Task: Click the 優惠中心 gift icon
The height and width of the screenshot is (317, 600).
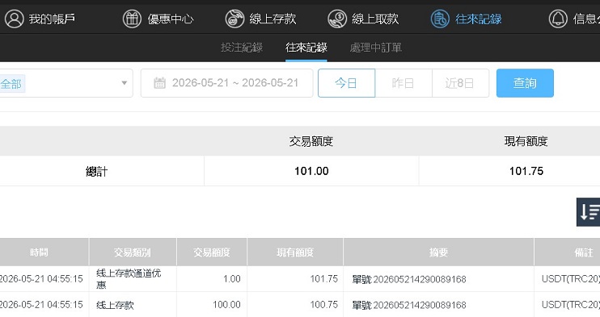Action: coord(132,19)
